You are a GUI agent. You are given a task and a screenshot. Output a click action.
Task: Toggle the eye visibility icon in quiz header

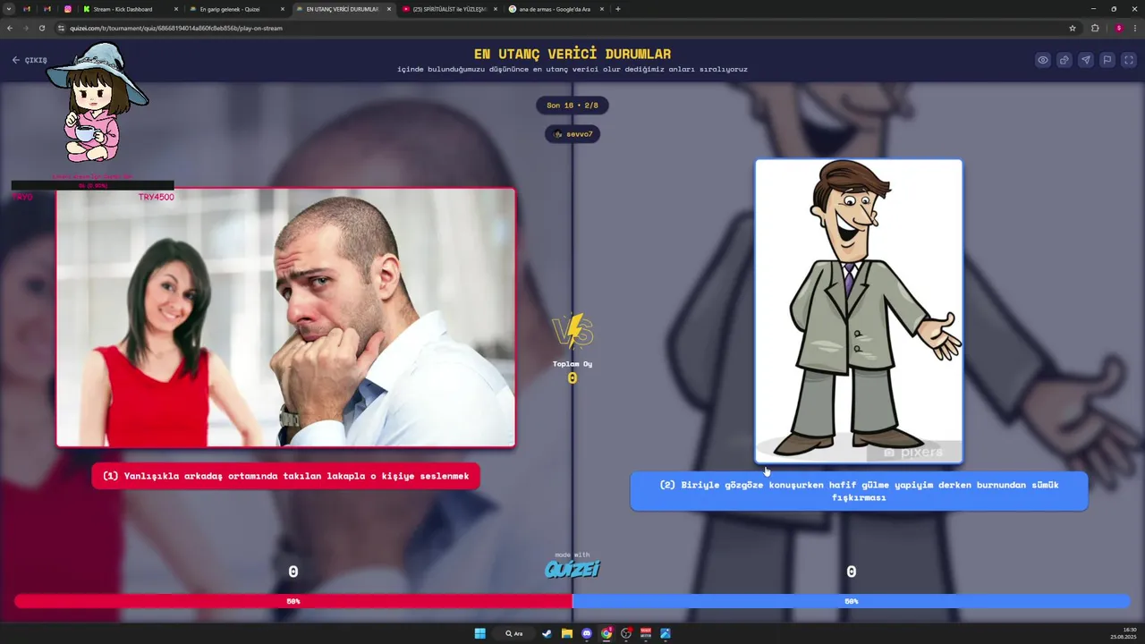coord(1043,60)
